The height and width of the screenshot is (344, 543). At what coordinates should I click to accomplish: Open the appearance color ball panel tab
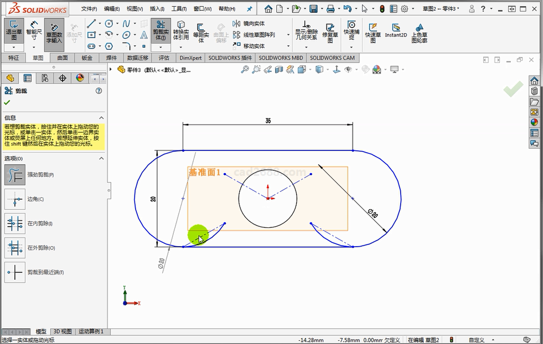(80, 78)
